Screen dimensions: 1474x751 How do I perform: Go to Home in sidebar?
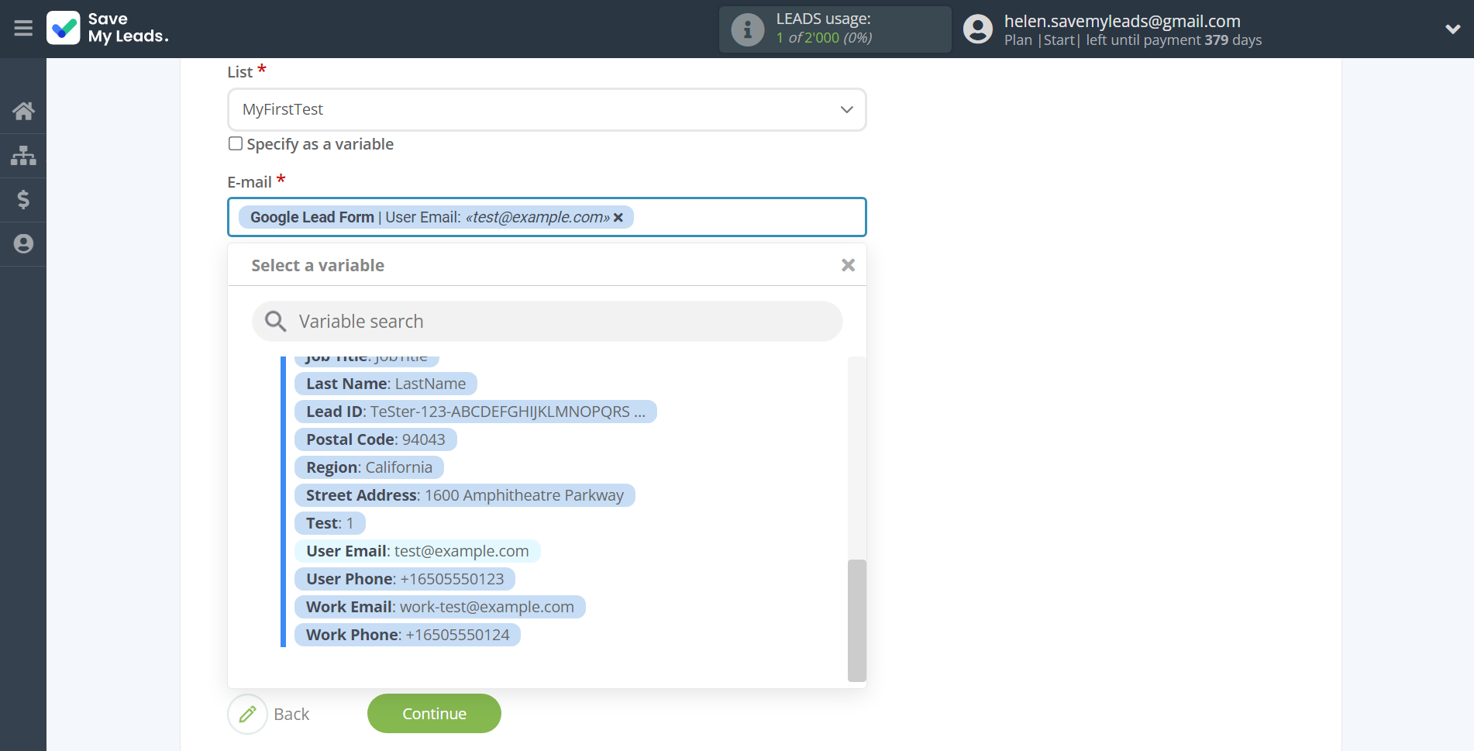(x=23, y=111)
